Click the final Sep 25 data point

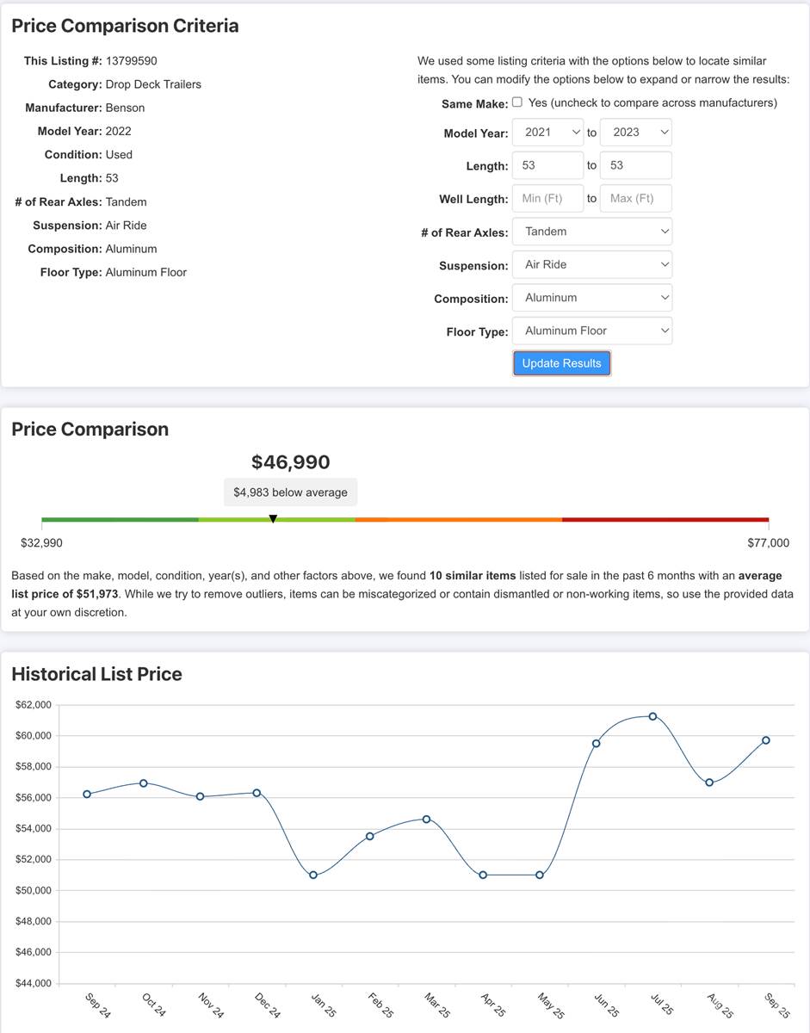pos(765,740)
